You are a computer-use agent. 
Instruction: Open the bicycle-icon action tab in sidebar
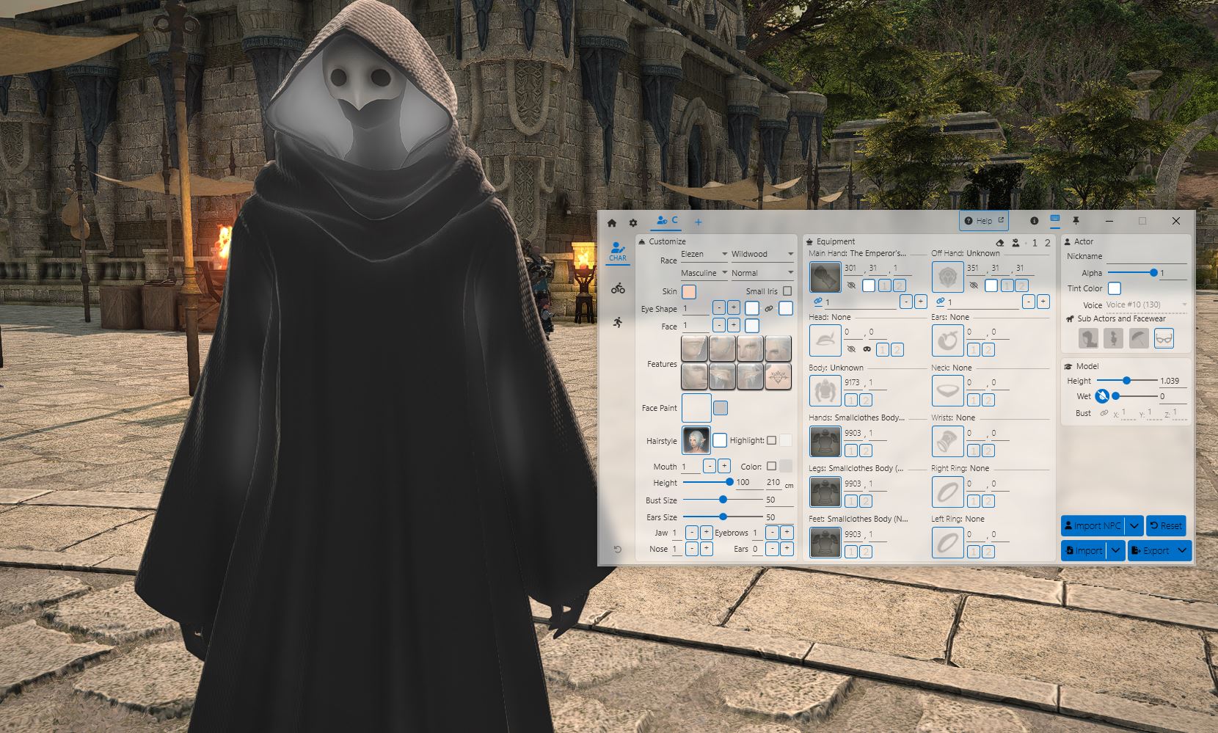[618, 288]
